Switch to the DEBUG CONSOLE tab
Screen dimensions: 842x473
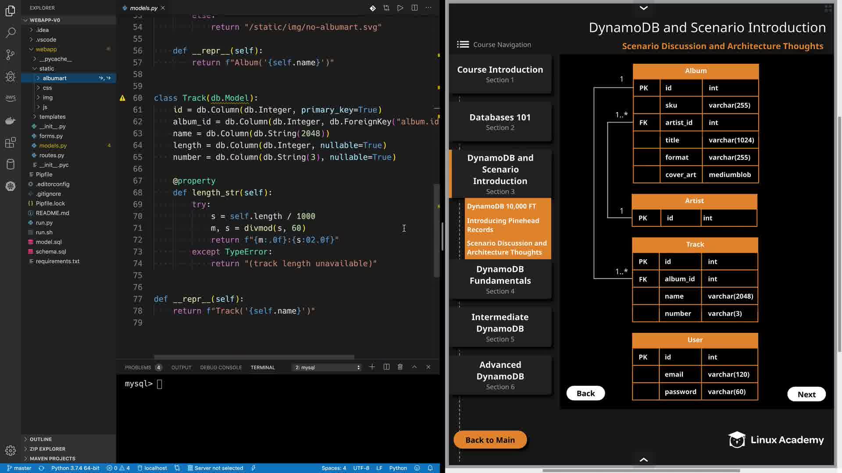pos(221,367)
